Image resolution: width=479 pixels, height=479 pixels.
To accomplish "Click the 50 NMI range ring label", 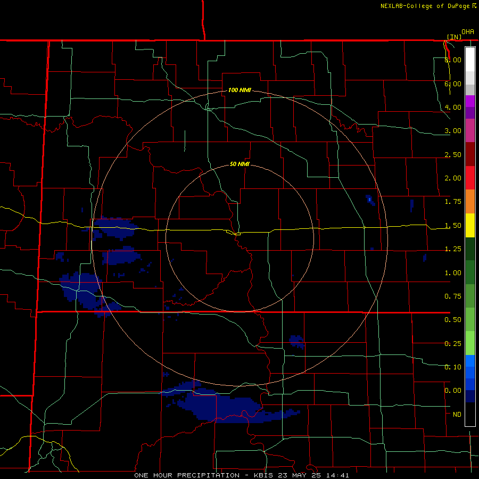I will tap(240, 164).
